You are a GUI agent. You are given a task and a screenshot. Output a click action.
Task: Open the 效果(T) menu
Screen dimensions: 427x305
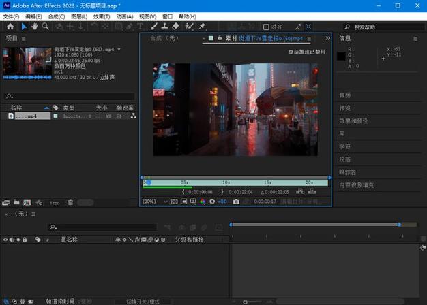coord(102,16)
